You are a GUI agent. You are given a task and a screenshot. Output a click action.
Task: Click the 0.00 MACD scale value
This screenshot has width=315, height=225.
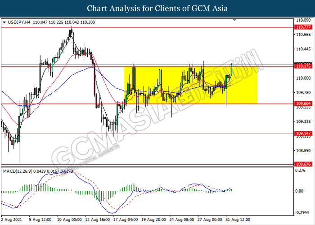[300, 191]
